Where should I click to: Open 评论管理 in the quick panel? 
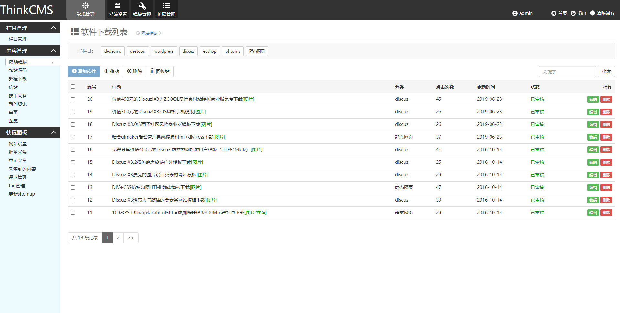pos(18,177)
